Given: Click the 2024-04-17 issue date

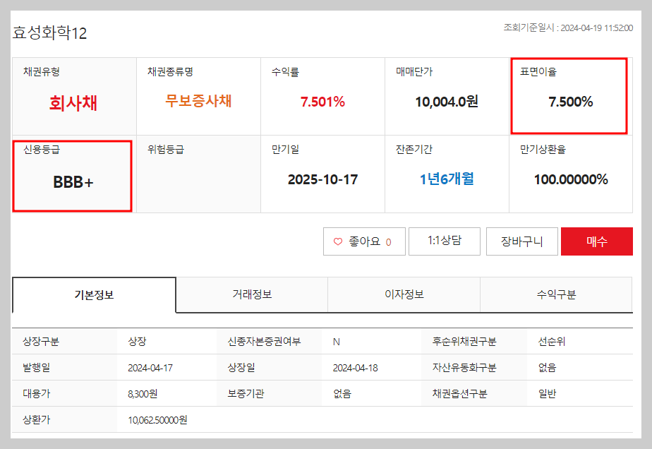Looking at the screenshot, I should click(x=150, y=368).
